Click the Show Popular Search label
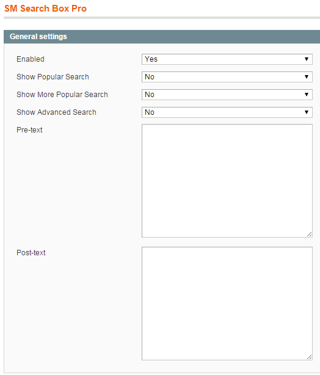The image size is (320, 375). click(x=53, y=77)
